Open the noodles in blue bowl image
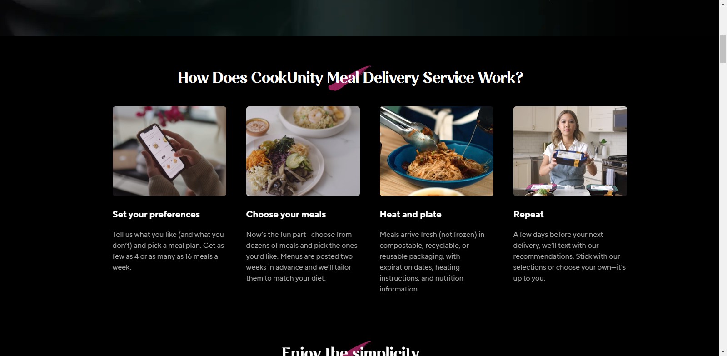Image resolution: width=727 pixels, height=356 pixels. (x=437, y=151)
